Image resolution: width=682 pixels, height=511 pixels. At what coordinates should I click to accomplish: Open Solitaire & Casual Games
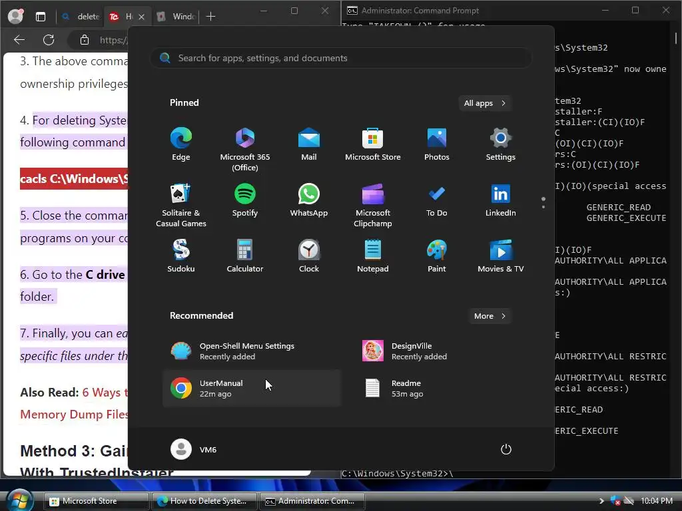tap(181, 205)
